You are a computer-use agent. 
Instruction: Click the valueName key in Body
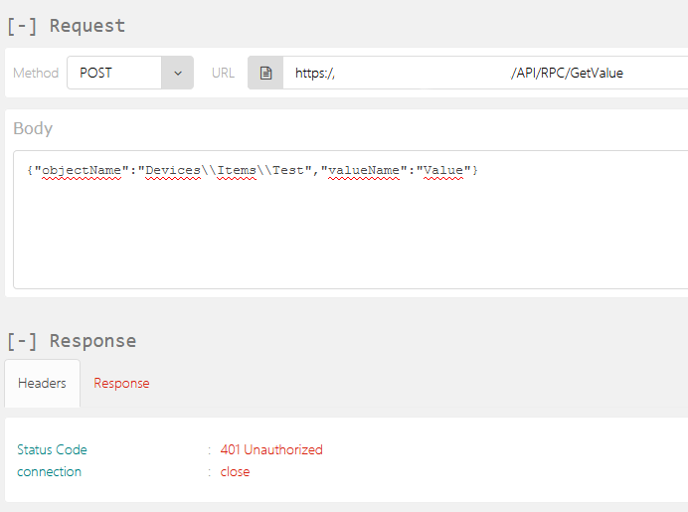click(365, 170)
